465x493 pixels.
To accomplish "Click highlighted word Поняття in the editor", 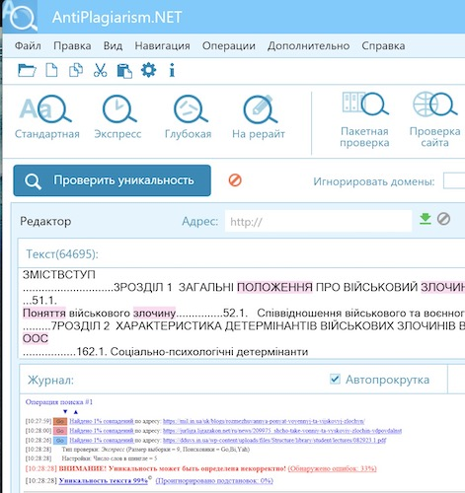I will coord(44,313).
